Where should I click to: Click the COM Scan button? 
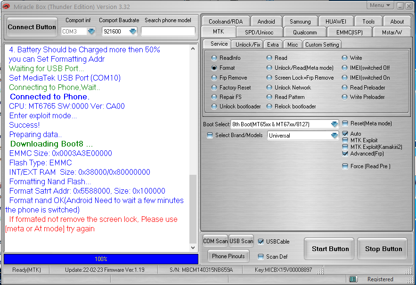pos(215,241)
